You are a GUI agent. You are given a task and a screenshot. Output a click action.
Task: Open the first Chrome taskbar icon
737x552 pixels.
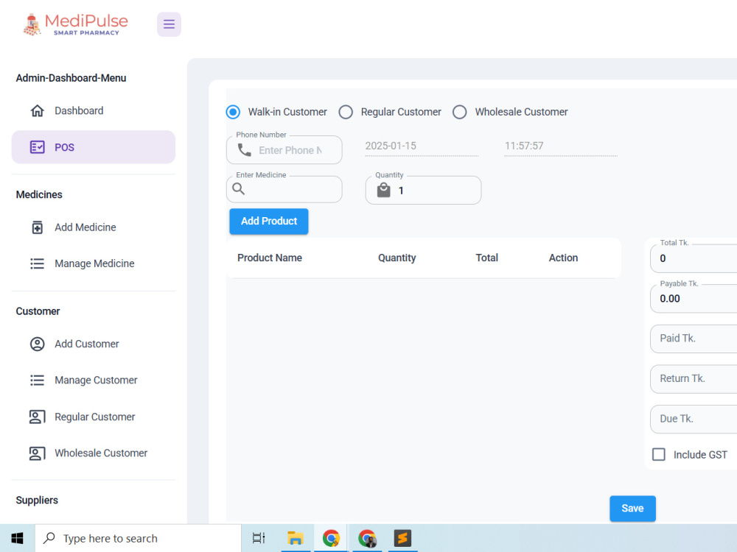331,538
